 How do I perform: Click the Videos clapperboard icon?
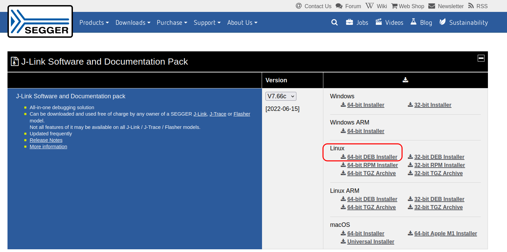(379, 22)
